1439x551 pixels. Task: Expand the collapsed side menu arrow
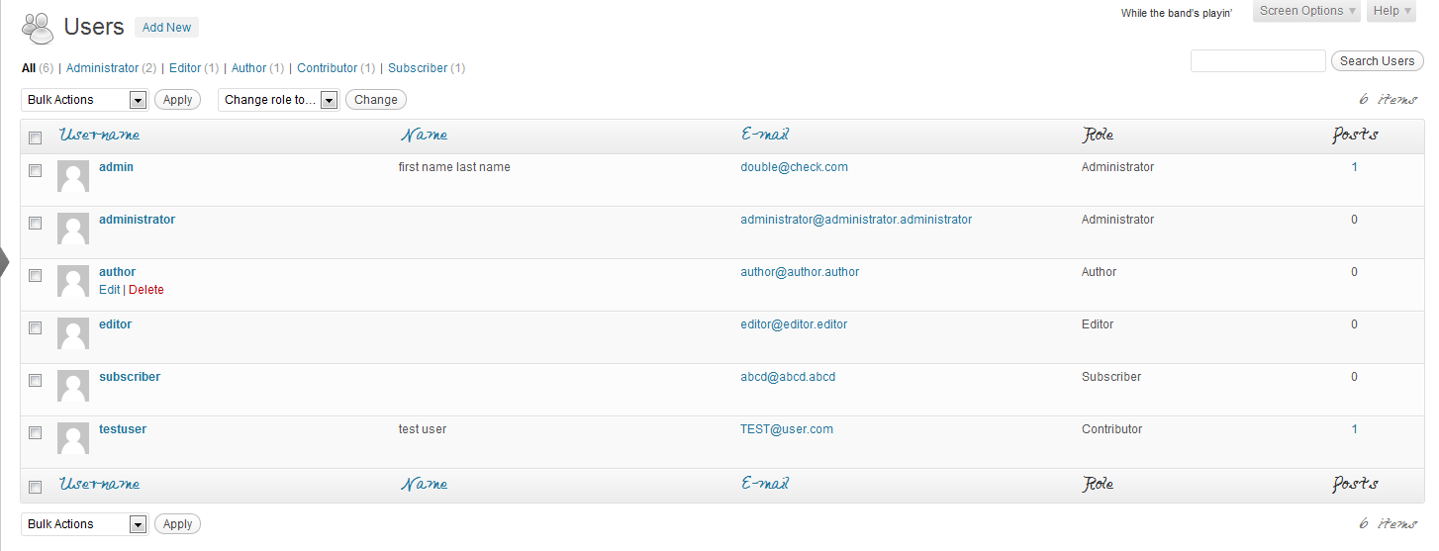point(5,262)
